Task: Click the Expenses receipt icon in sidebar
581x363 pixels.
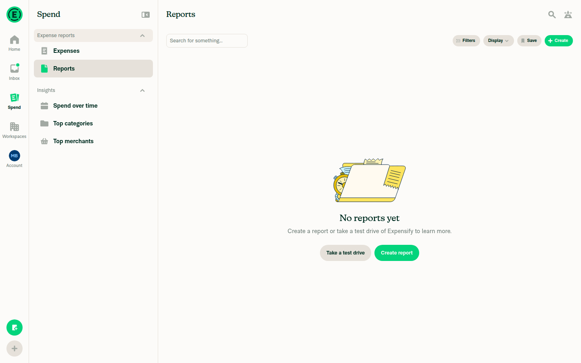Action: (x=44, y=51)
